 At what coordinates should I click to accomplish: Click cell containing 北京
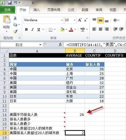(x=75, y=69)
